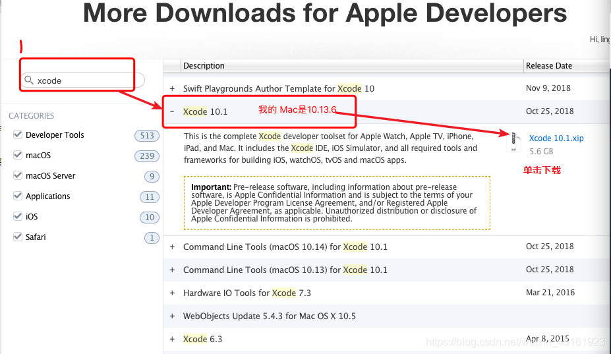The image size is (611, 354).
Task: Click the search magnifier icon
Action: [29, 80]
